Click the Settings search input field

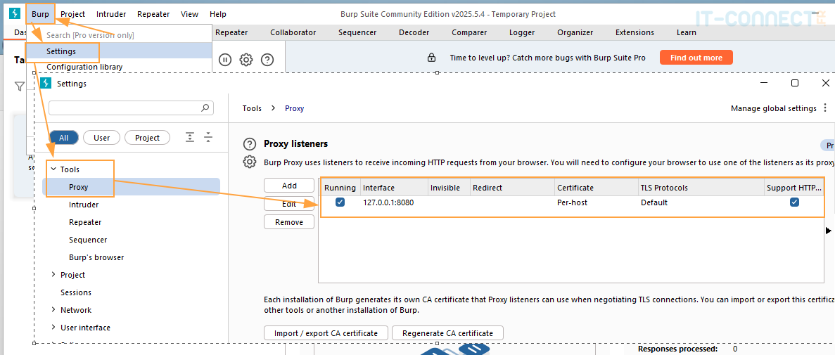click(x=131, y=108)
